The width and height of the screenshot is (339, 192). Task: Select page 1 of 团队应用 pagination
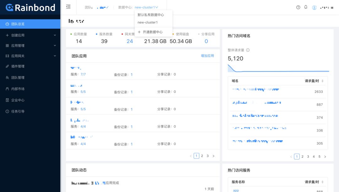click(x=196, y=156)
